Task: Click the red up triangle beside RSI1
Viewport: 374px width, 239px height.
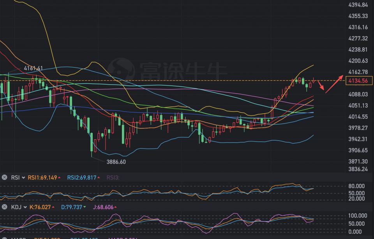Action: point(60,178)
